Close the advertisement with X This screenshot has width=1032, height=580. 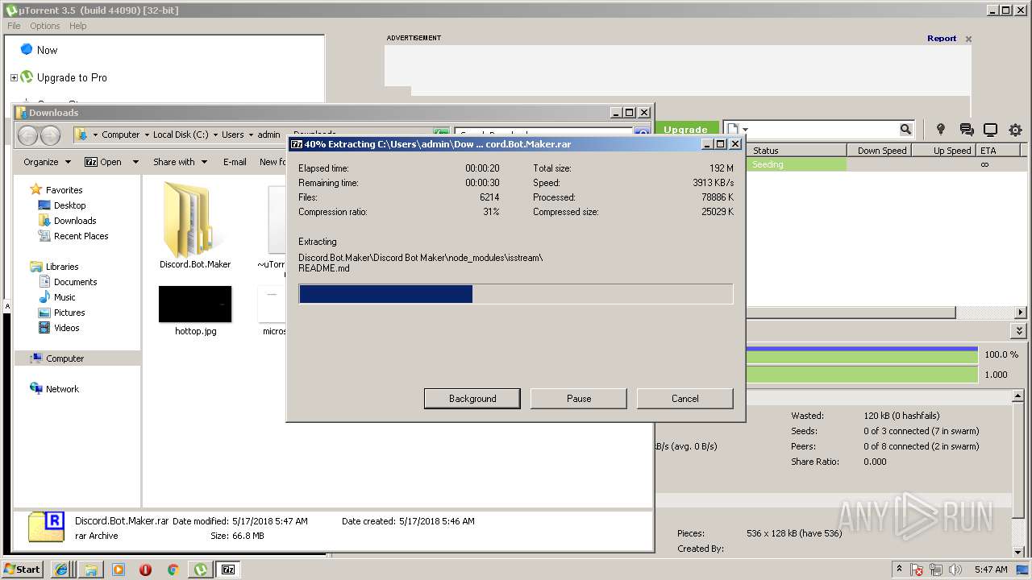click(968, 39)
